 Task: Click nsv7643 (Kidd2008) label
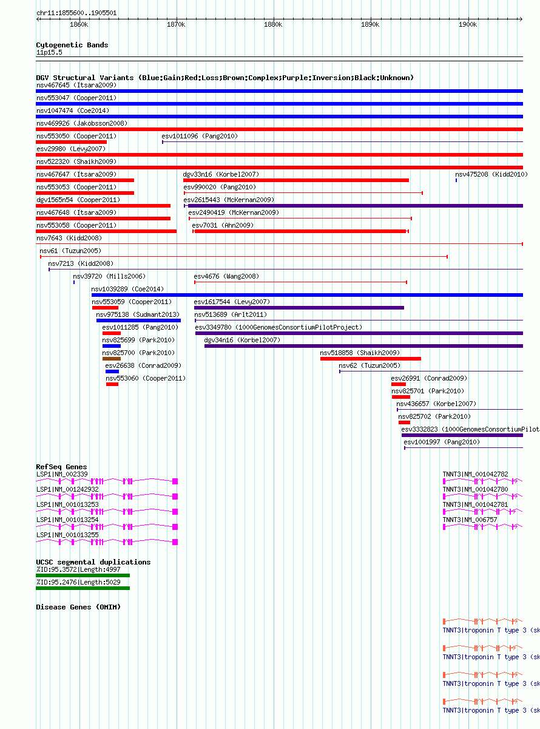point(69,238)
